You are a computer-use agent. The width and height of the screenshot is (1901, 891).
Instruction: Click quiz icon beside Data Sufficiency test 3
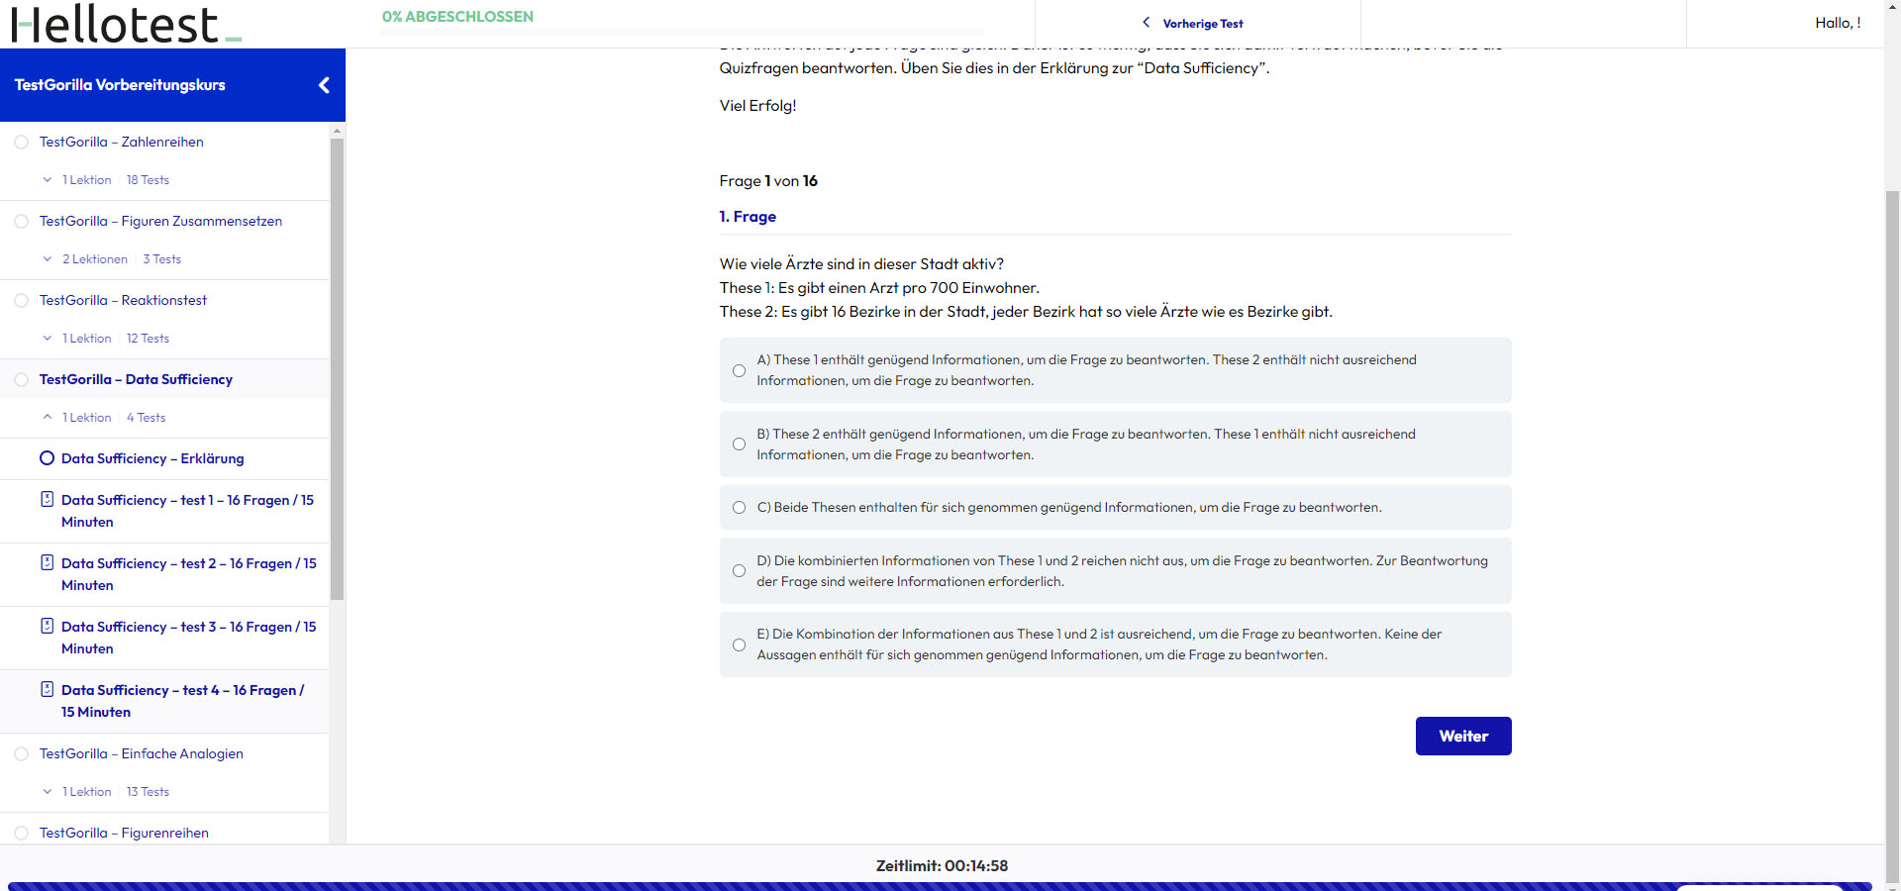tap(47, 626)
